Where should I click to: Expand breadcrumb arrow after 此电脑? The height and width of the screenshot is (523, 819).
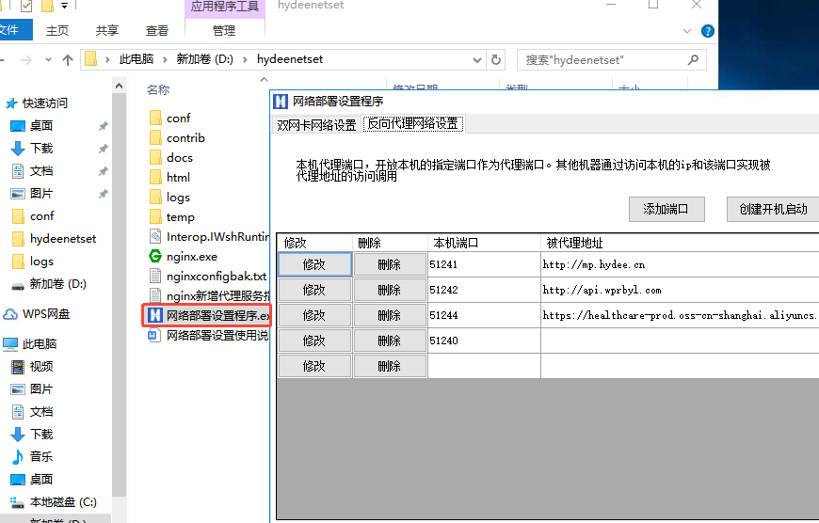[x=165, y=59]
